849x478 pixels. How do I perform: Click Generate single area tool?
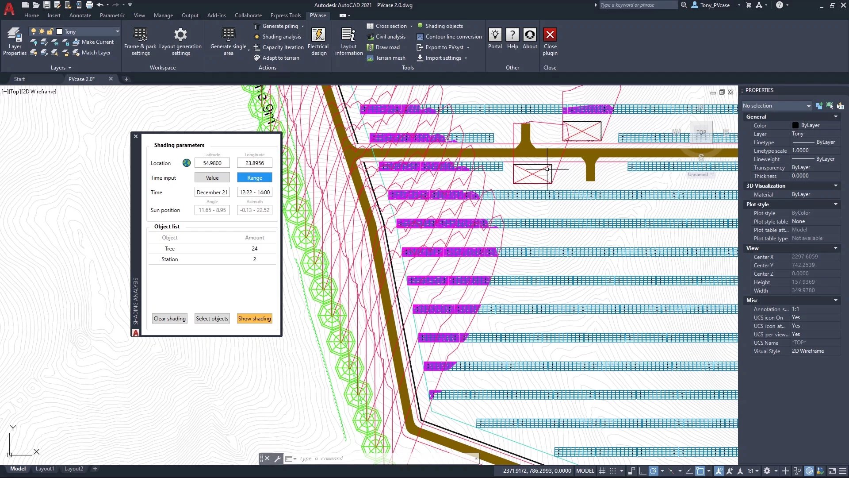tap(228, 42)
